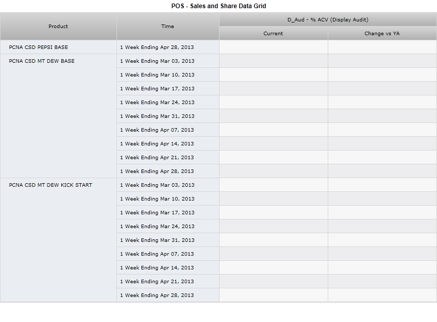
Task: Pick Mar 24, 2013 week under KICK START
Action: click(168, 227)
